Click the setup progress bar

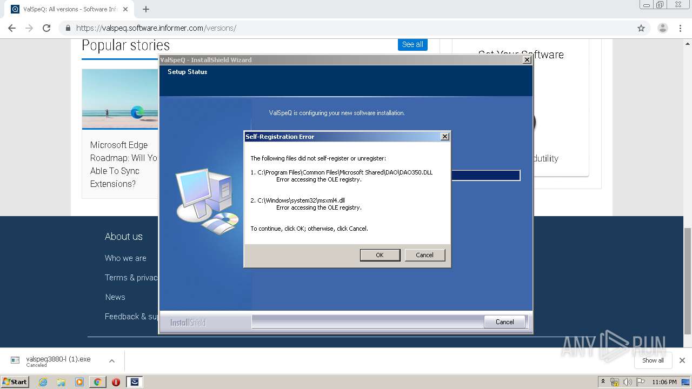pos(485,175)
